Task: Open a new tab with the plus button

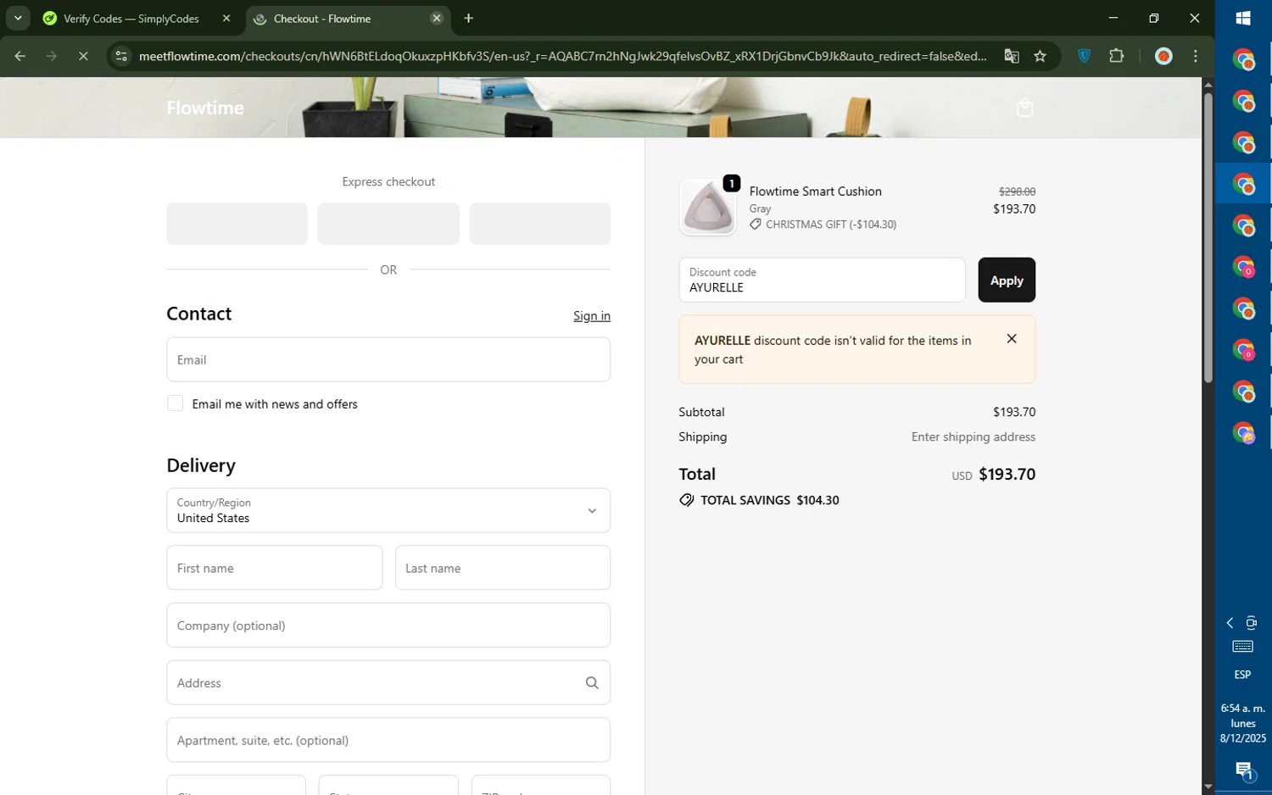Action: click(469, 19)
